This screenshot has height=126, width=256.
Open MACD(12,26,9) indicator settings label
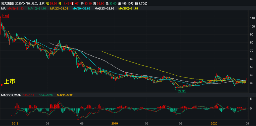pos(11,95)
